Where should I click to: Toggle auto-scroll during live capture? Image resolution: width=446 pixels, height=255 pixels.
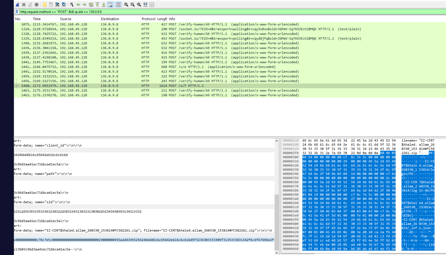[x=110, y=4]
